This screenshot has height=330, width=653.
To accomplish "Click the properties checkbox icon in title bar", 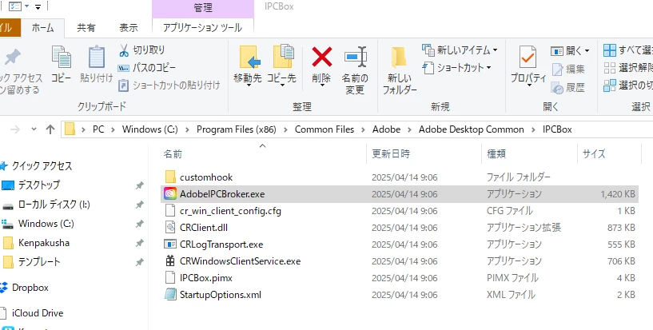I will [x=14, y=6].
